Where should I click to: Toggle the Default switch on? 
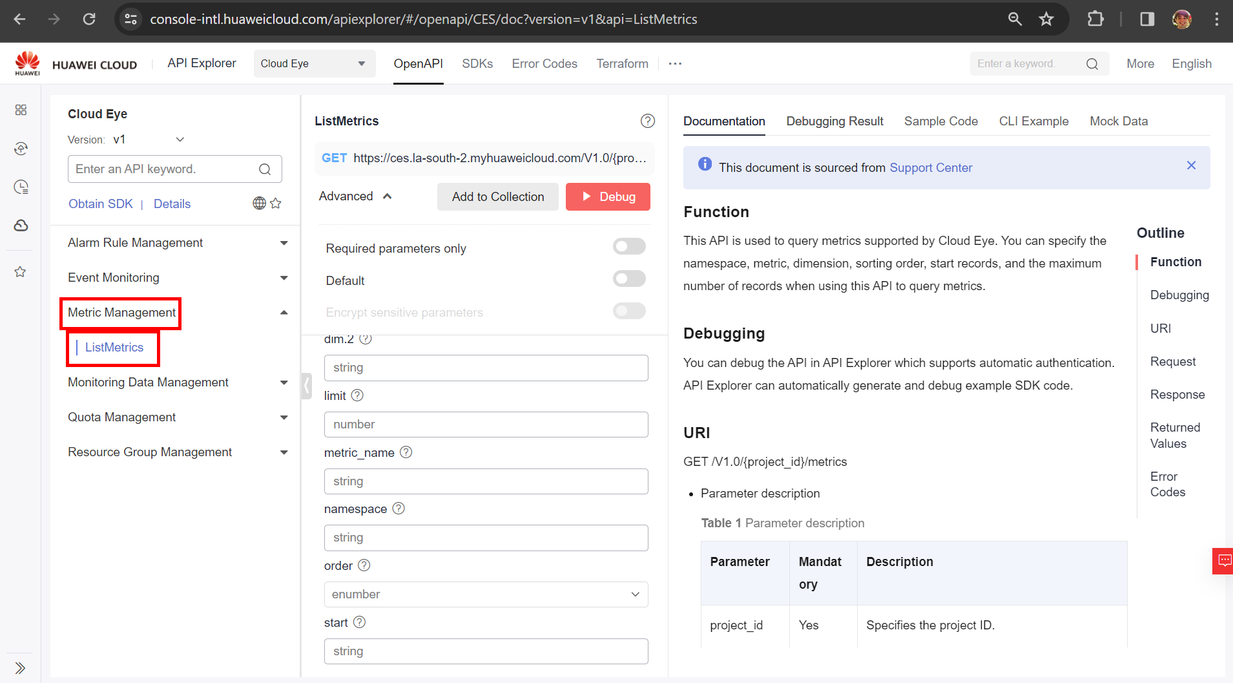[629, 278]
